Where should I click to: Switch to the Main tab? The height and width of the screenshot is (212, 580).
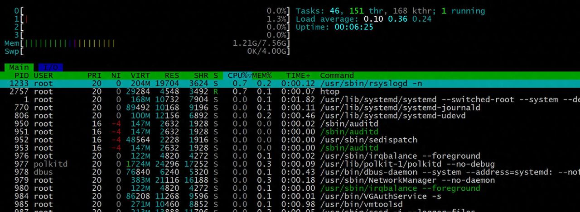[19, 67]
